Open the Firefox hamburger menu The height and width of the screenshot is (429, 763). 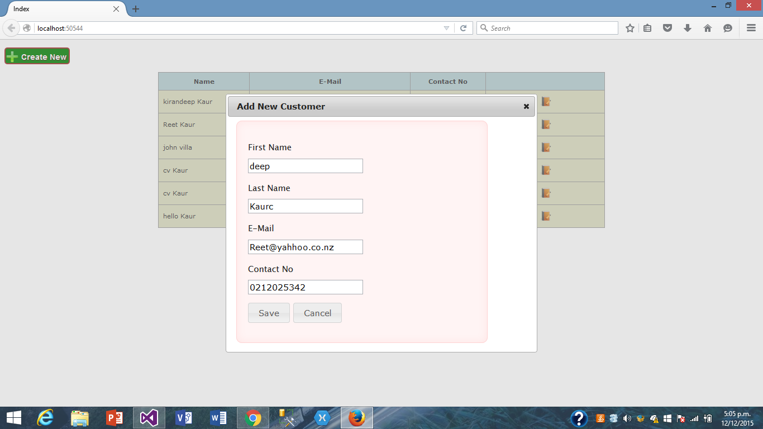(751, 28)
